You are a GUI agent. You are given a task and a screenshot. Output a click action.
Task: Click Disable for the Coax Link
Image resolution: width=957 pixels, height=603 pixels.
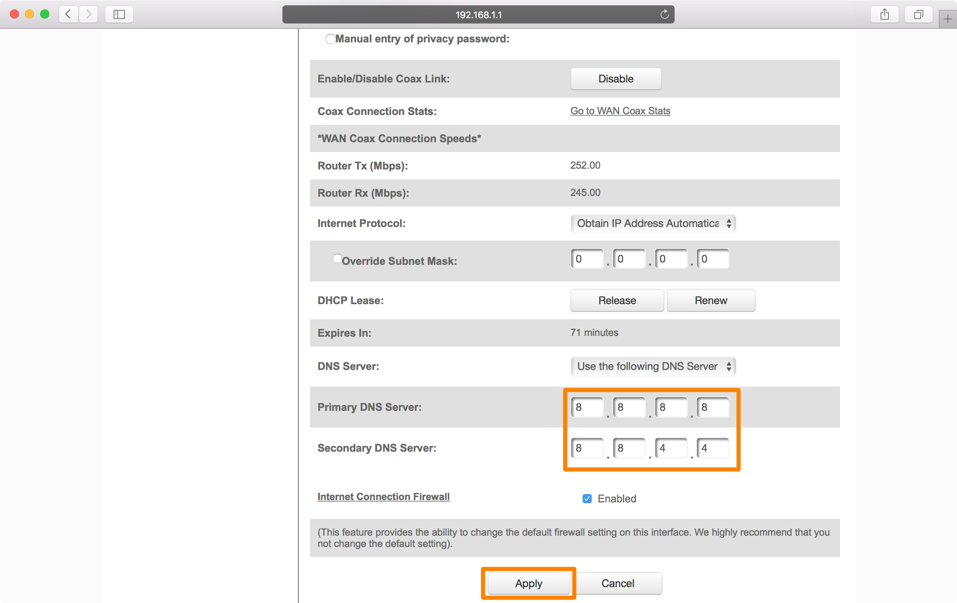click(615, 79)
